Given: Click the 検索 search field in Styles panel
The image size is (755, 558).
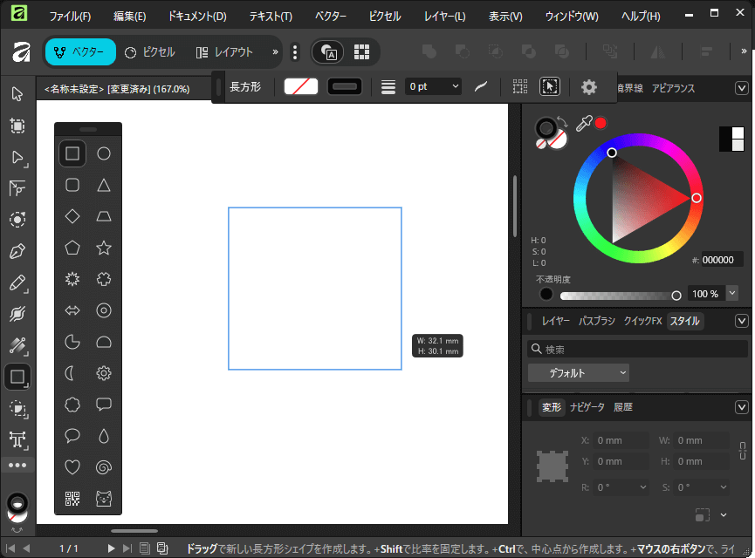Looking at the screenshot, I should (637, 350).
